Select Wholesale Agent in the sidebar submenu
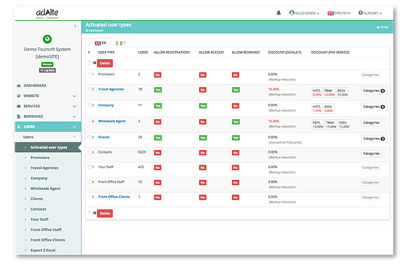The width and height of the screenshot is (405, 270). click(45, 188)
